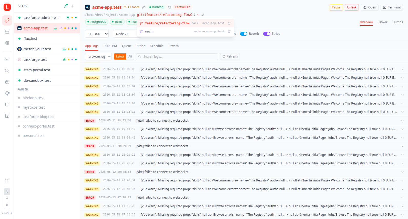The image size is (408, 219).
Task: Open the database cylinder icon in sidebar
Action: (7, 105)
